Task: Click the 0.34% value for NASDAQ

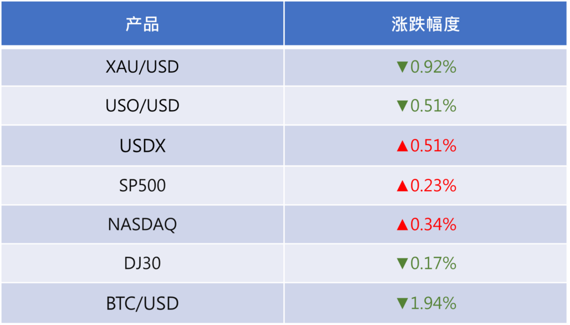Action: [433, 224]
